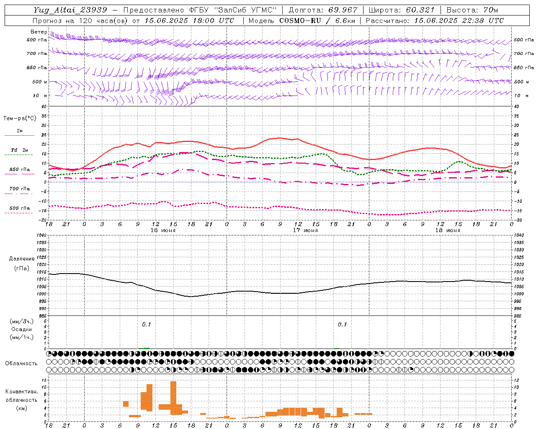
Task: Click the Ветер panel label
Action: point(38,32)
